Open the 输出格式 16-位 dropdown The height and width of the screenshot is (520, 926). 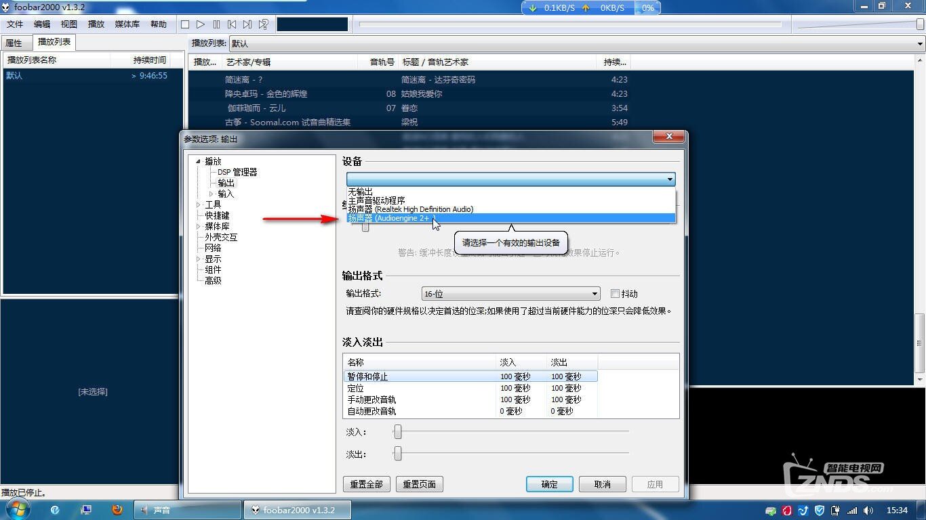pos(510,294)
